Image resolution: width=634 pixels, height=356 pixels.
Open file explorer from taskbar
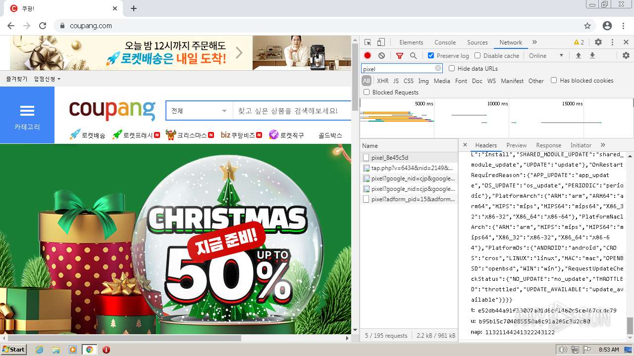point(56,350)
